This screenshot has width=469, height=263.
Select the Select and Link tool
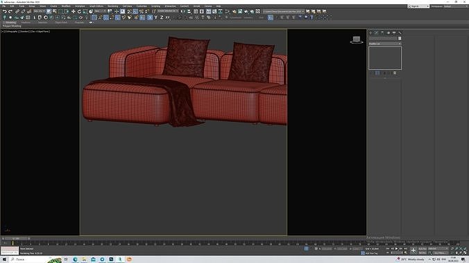[17, 11]
